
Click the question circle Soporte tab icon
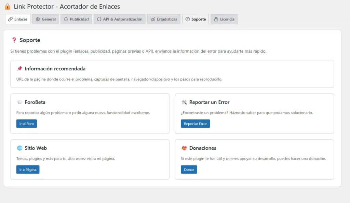188,19
